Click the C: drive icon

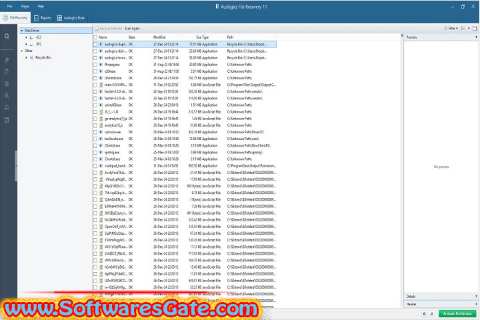(x=31, y=37)
